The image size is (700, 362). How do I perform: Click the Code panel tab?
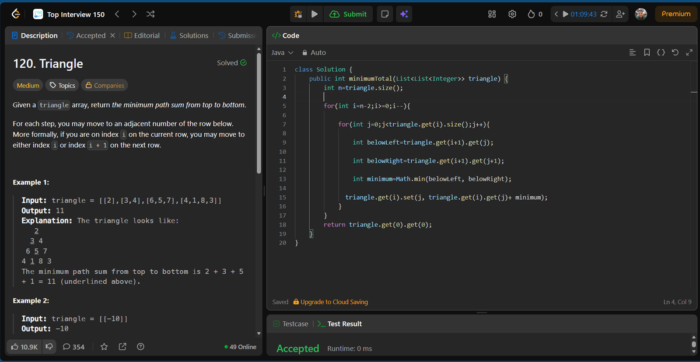286,36
